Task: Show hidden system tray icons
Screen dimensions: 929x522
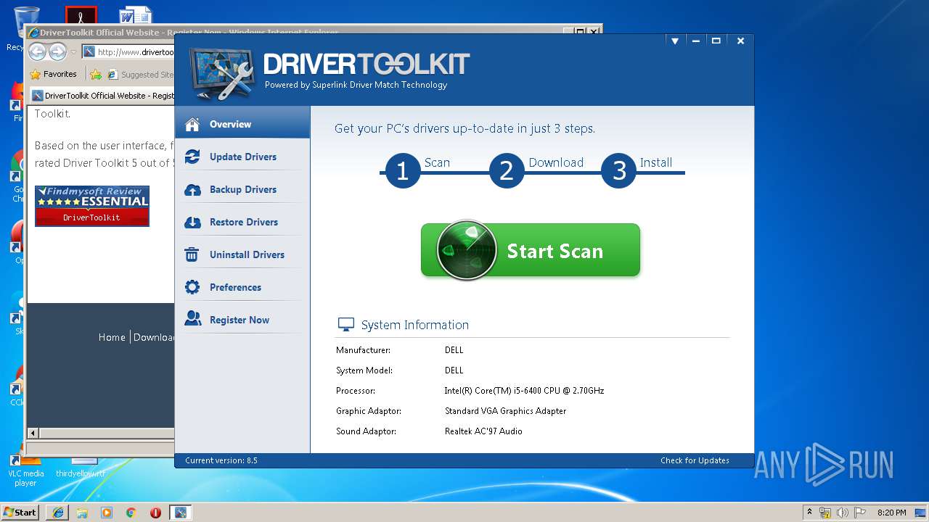Action: 809,513
